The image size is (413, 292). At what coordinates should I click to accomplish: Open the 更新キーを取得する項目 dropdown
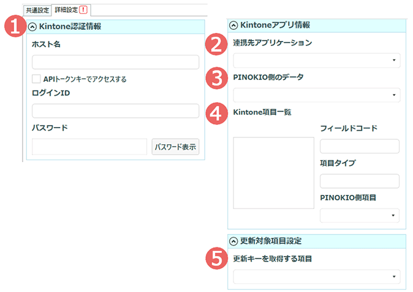(x=317, y=277)
